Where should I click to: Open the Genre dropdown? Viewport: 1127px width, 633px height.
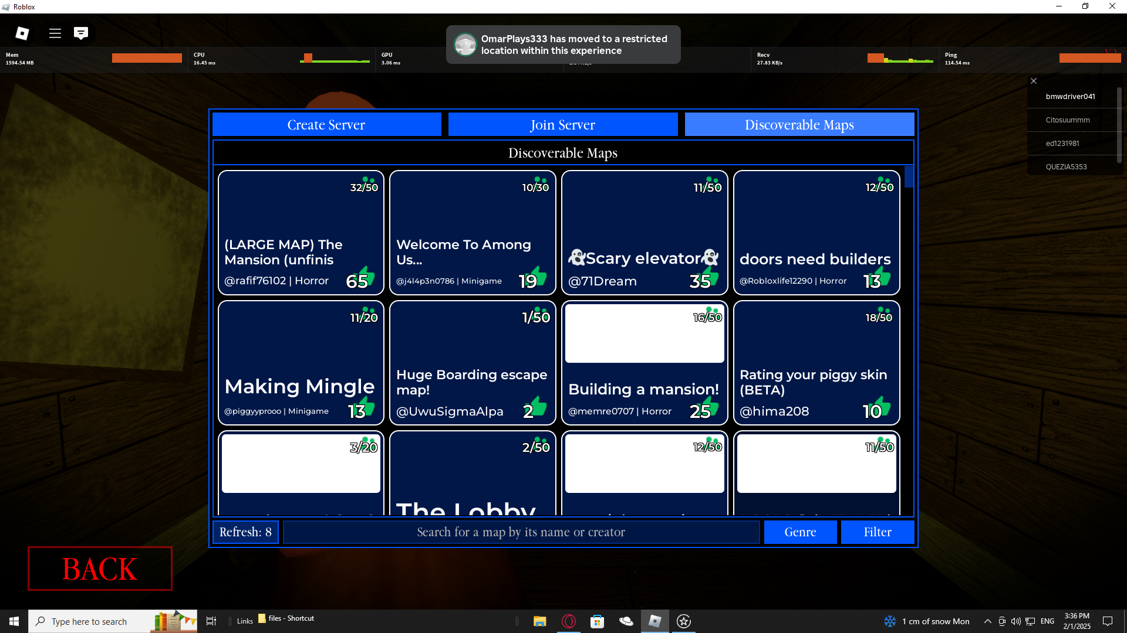coord(800,532)
